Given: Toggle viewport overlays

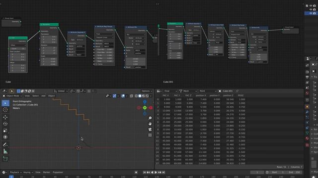Looking at the screenshot, I should [123, 96].
